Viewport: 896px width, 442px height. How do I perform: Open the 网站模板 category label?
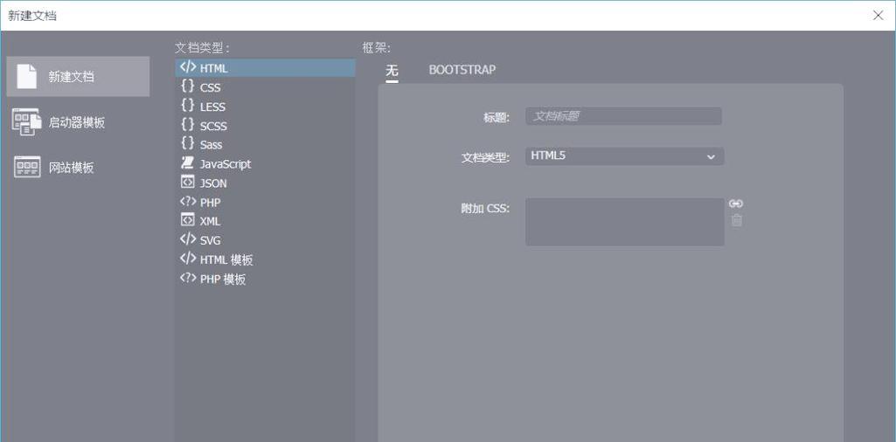pyautogui.click(x=71, y=168)
